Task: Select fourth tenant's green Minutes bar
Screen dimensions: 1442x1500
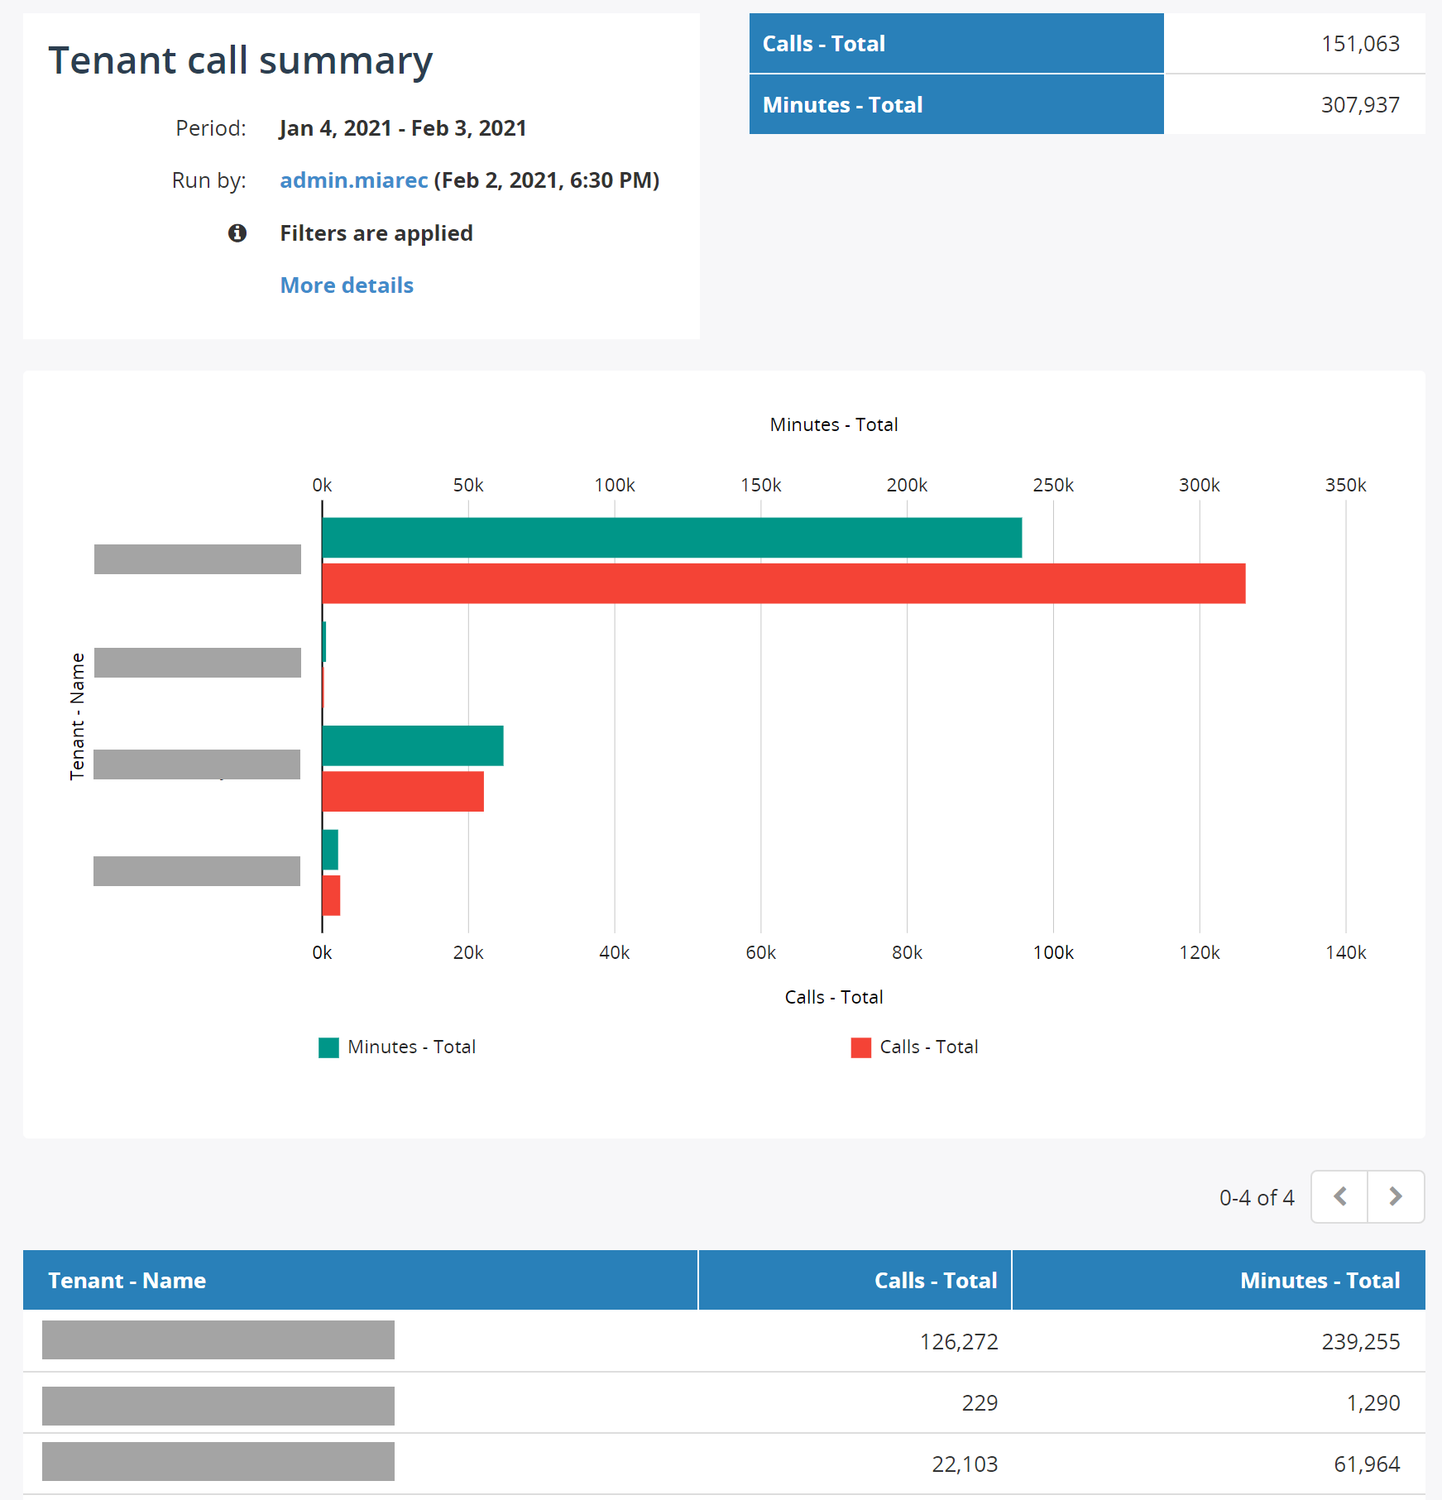Action: [330, 850]
